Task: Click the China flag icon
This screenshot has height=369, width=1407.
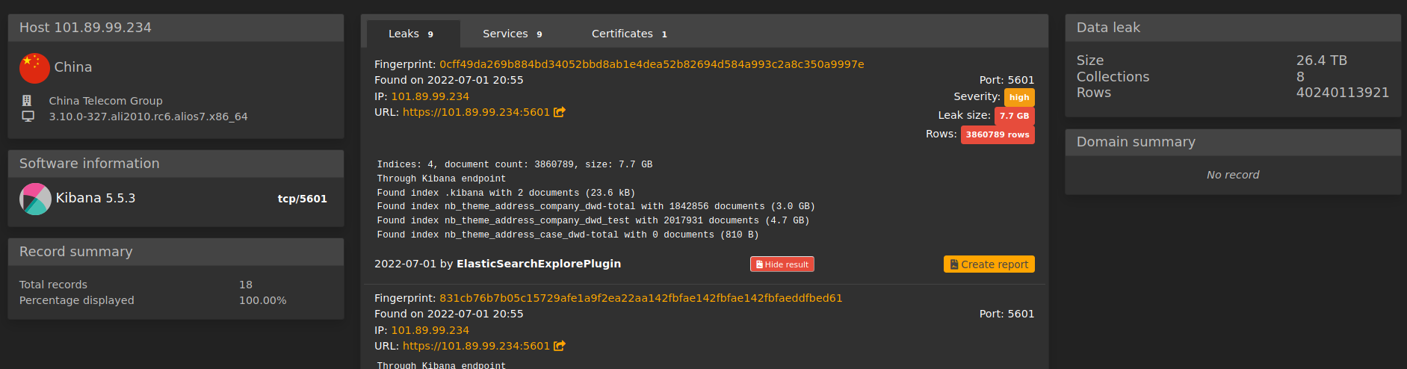Action: [x=34, y=68]
